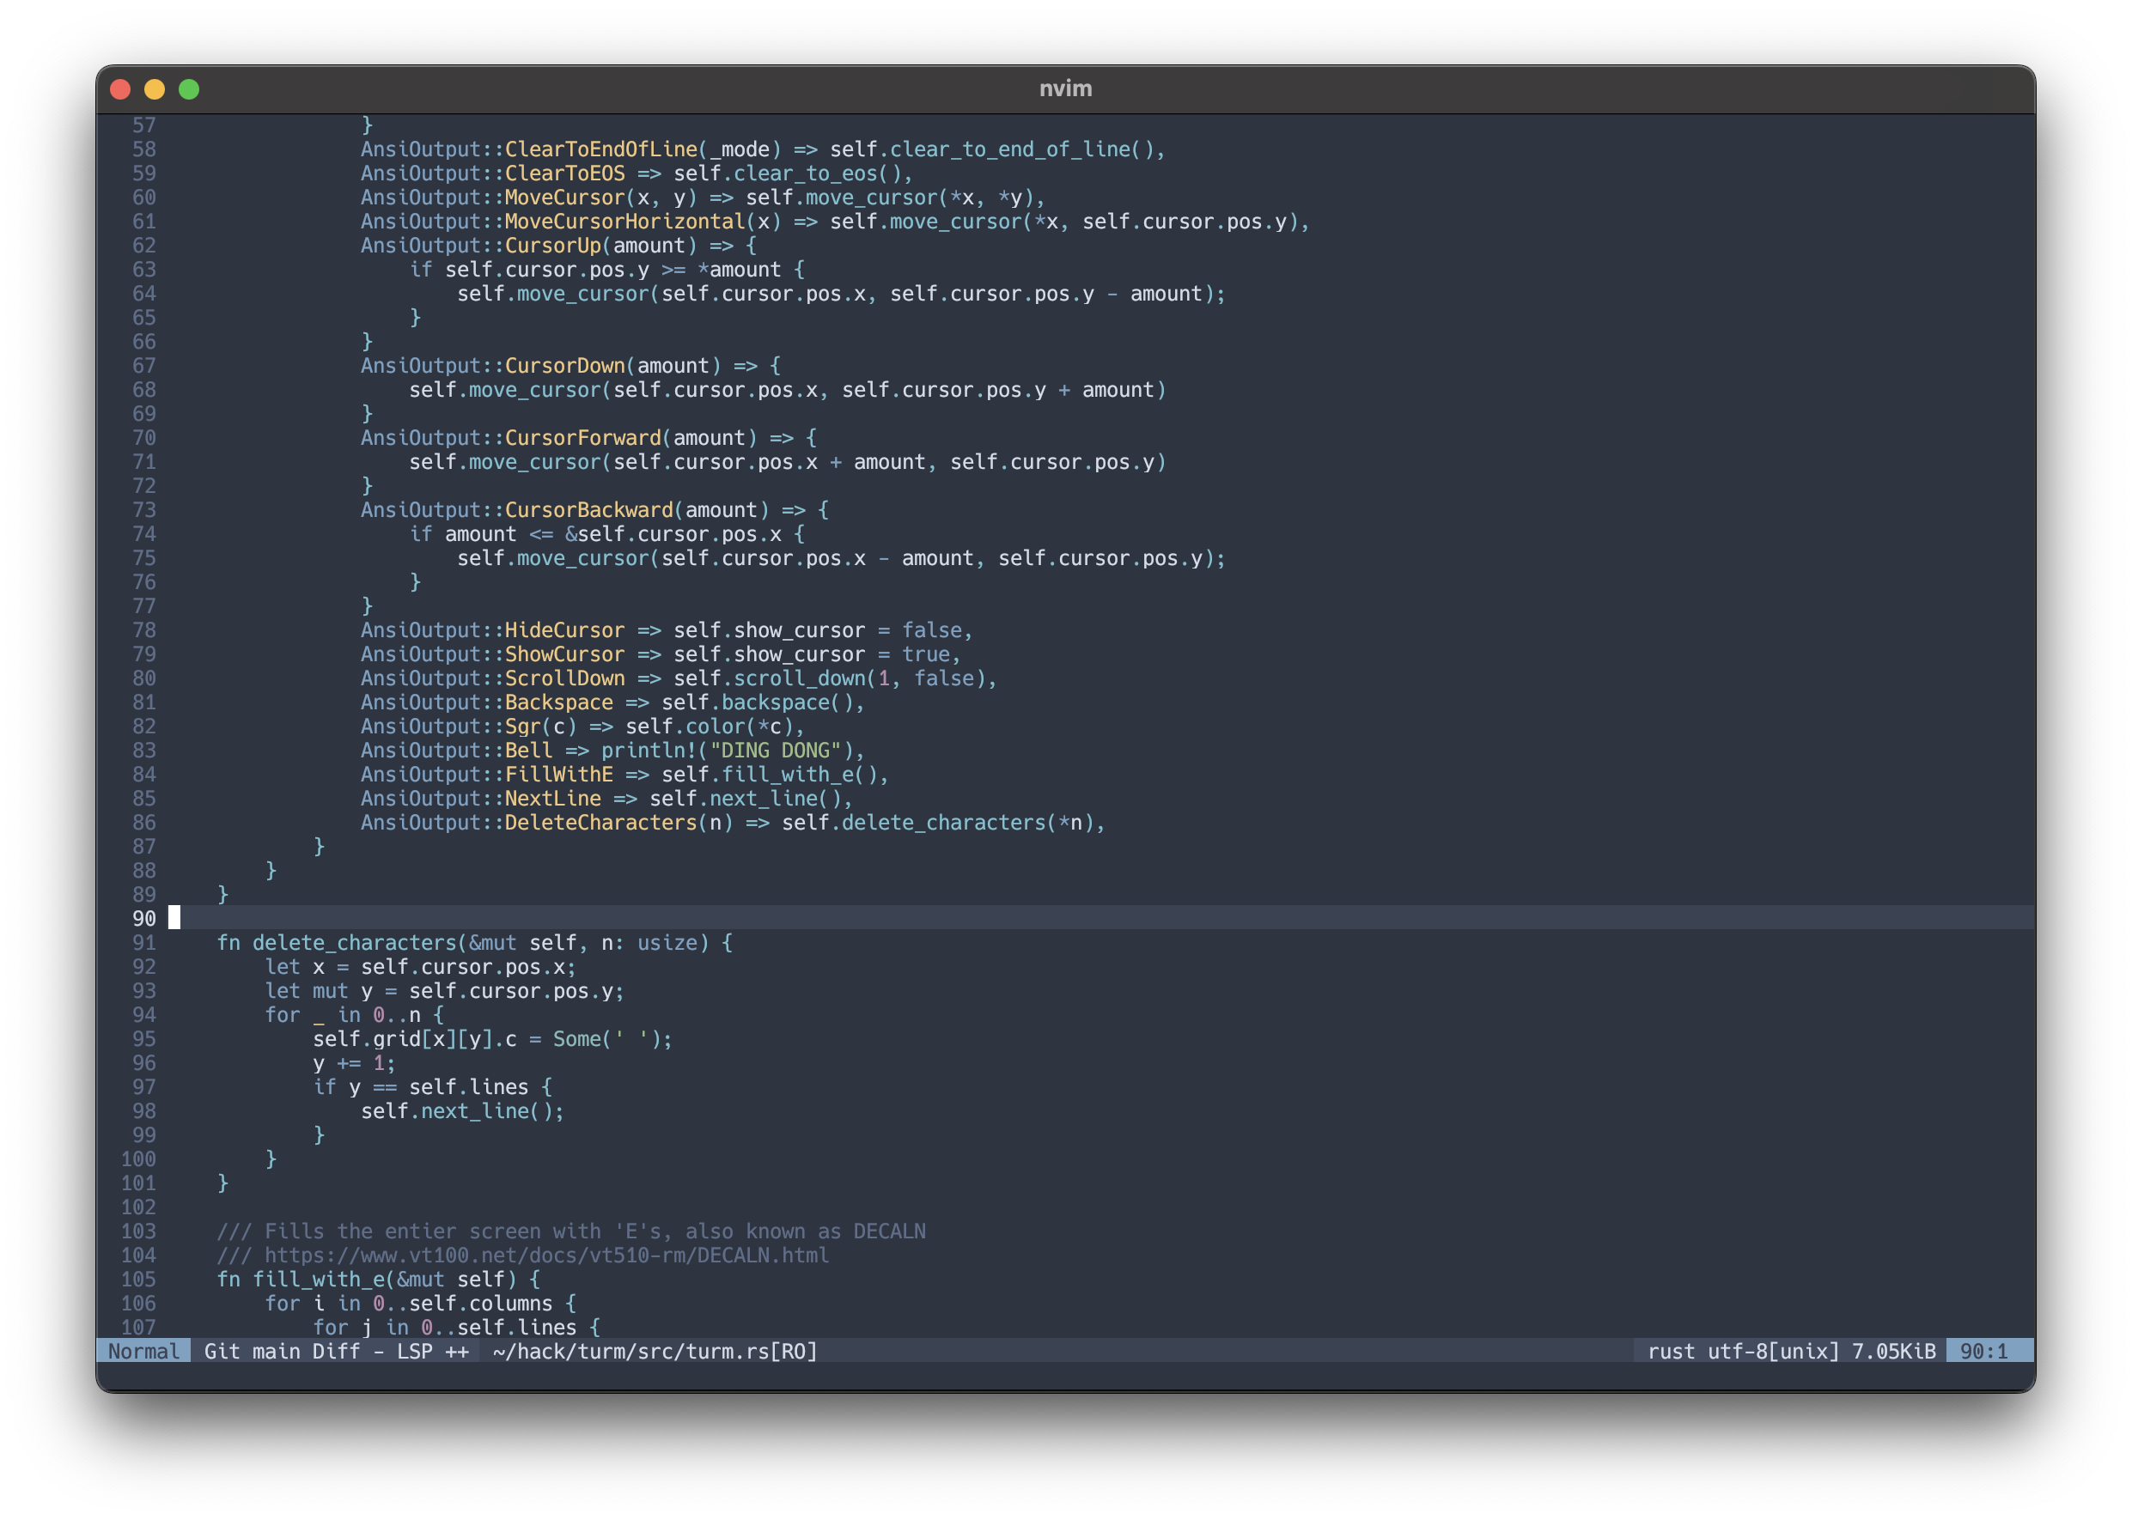Click the green zoom window button

[189, 89]
